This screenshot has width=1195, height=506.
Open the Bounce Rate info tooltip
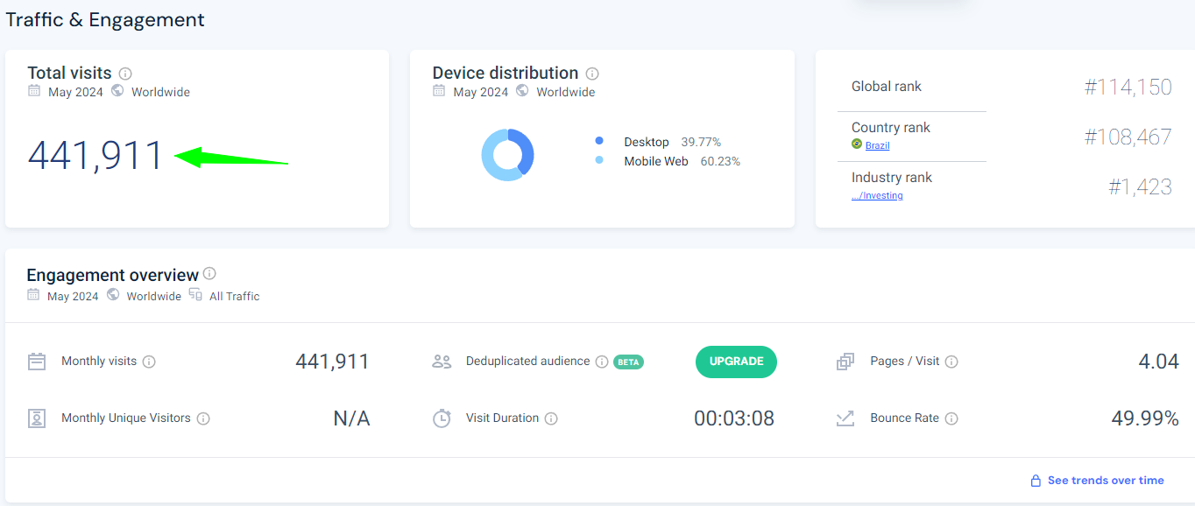coord(951,418)
